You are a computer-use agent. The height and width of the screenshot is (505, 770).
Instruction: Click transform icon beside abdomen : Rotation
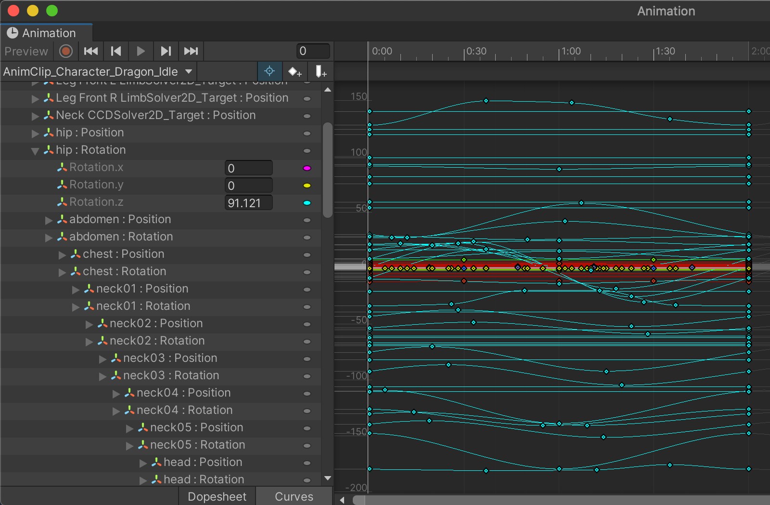point(62,237)
